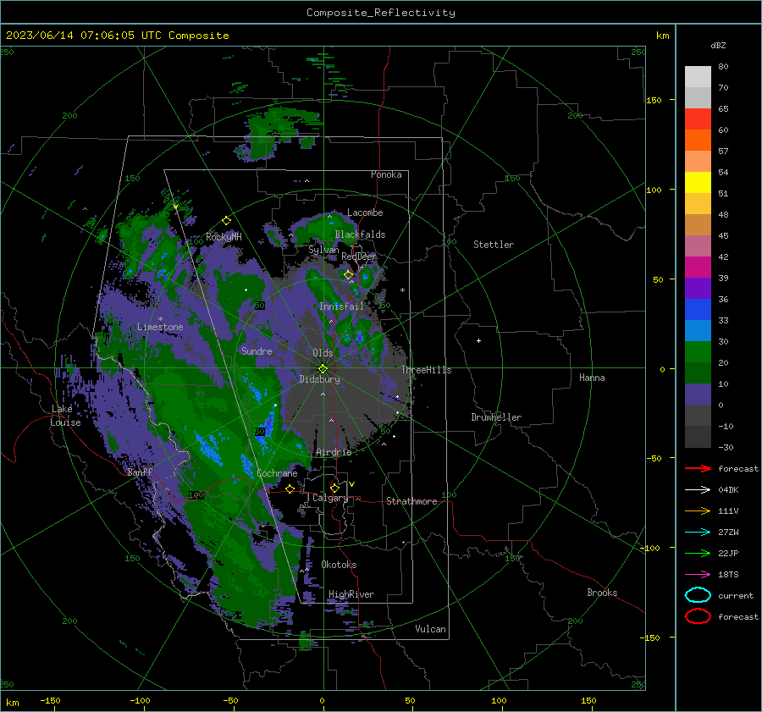762x712 pixels.
Task: Click the Banff label on the map
Action: point(140,472)
